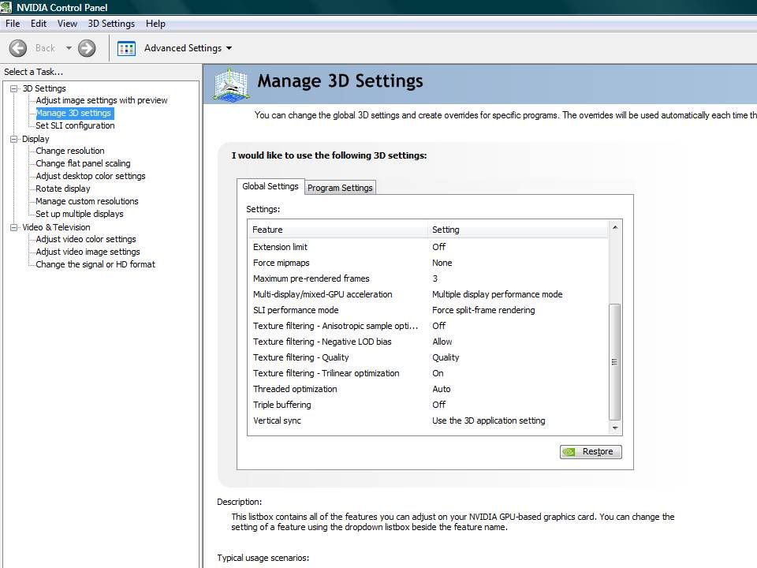
Task: Click the Manage 3D Settings header icon
Action: [x=231, y=85]
